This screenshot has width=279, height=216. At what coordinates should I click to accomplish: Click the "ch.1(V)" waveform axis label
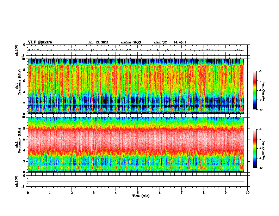17,50
